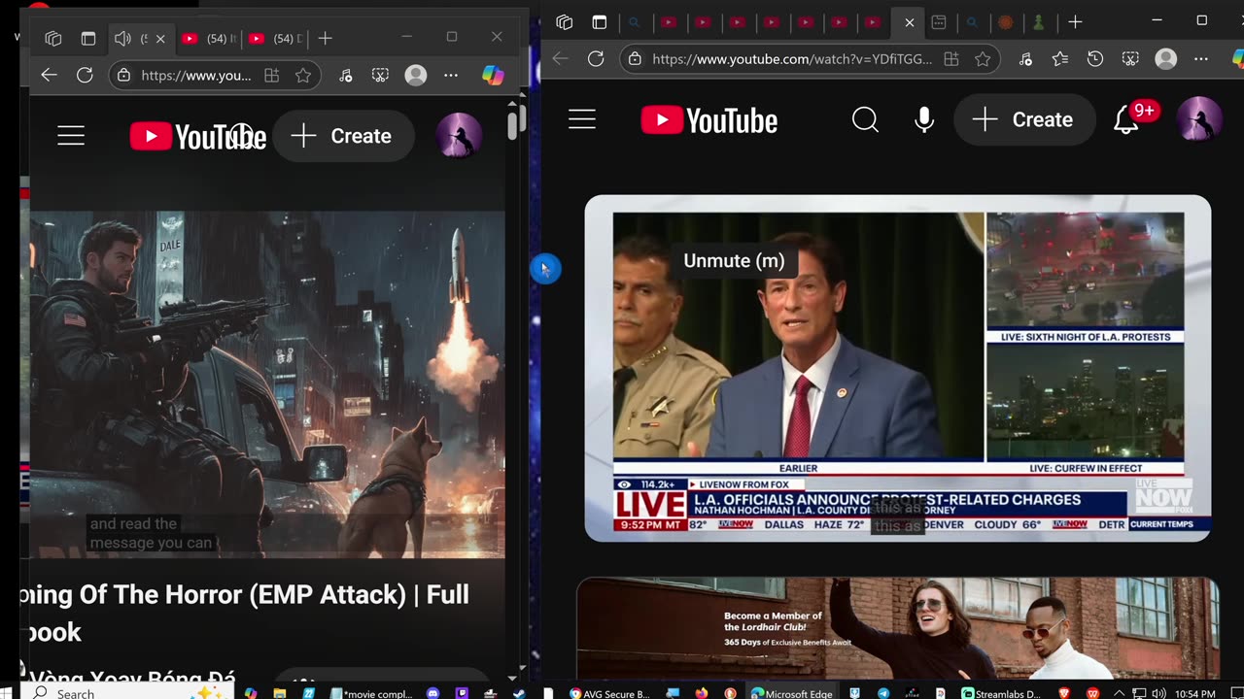Start screenshot tool in left Edge toolbar
This screenshot has height=699, width=1244.
click(380, 75)
